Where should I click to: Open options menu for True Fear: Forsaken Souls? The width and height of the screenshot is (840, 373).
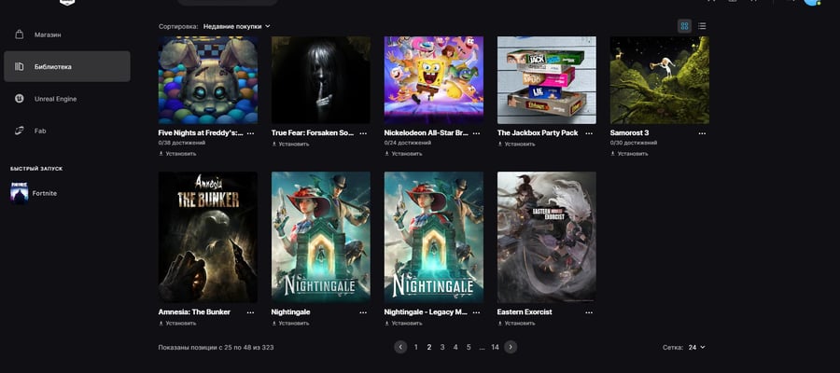coord(363,133)
